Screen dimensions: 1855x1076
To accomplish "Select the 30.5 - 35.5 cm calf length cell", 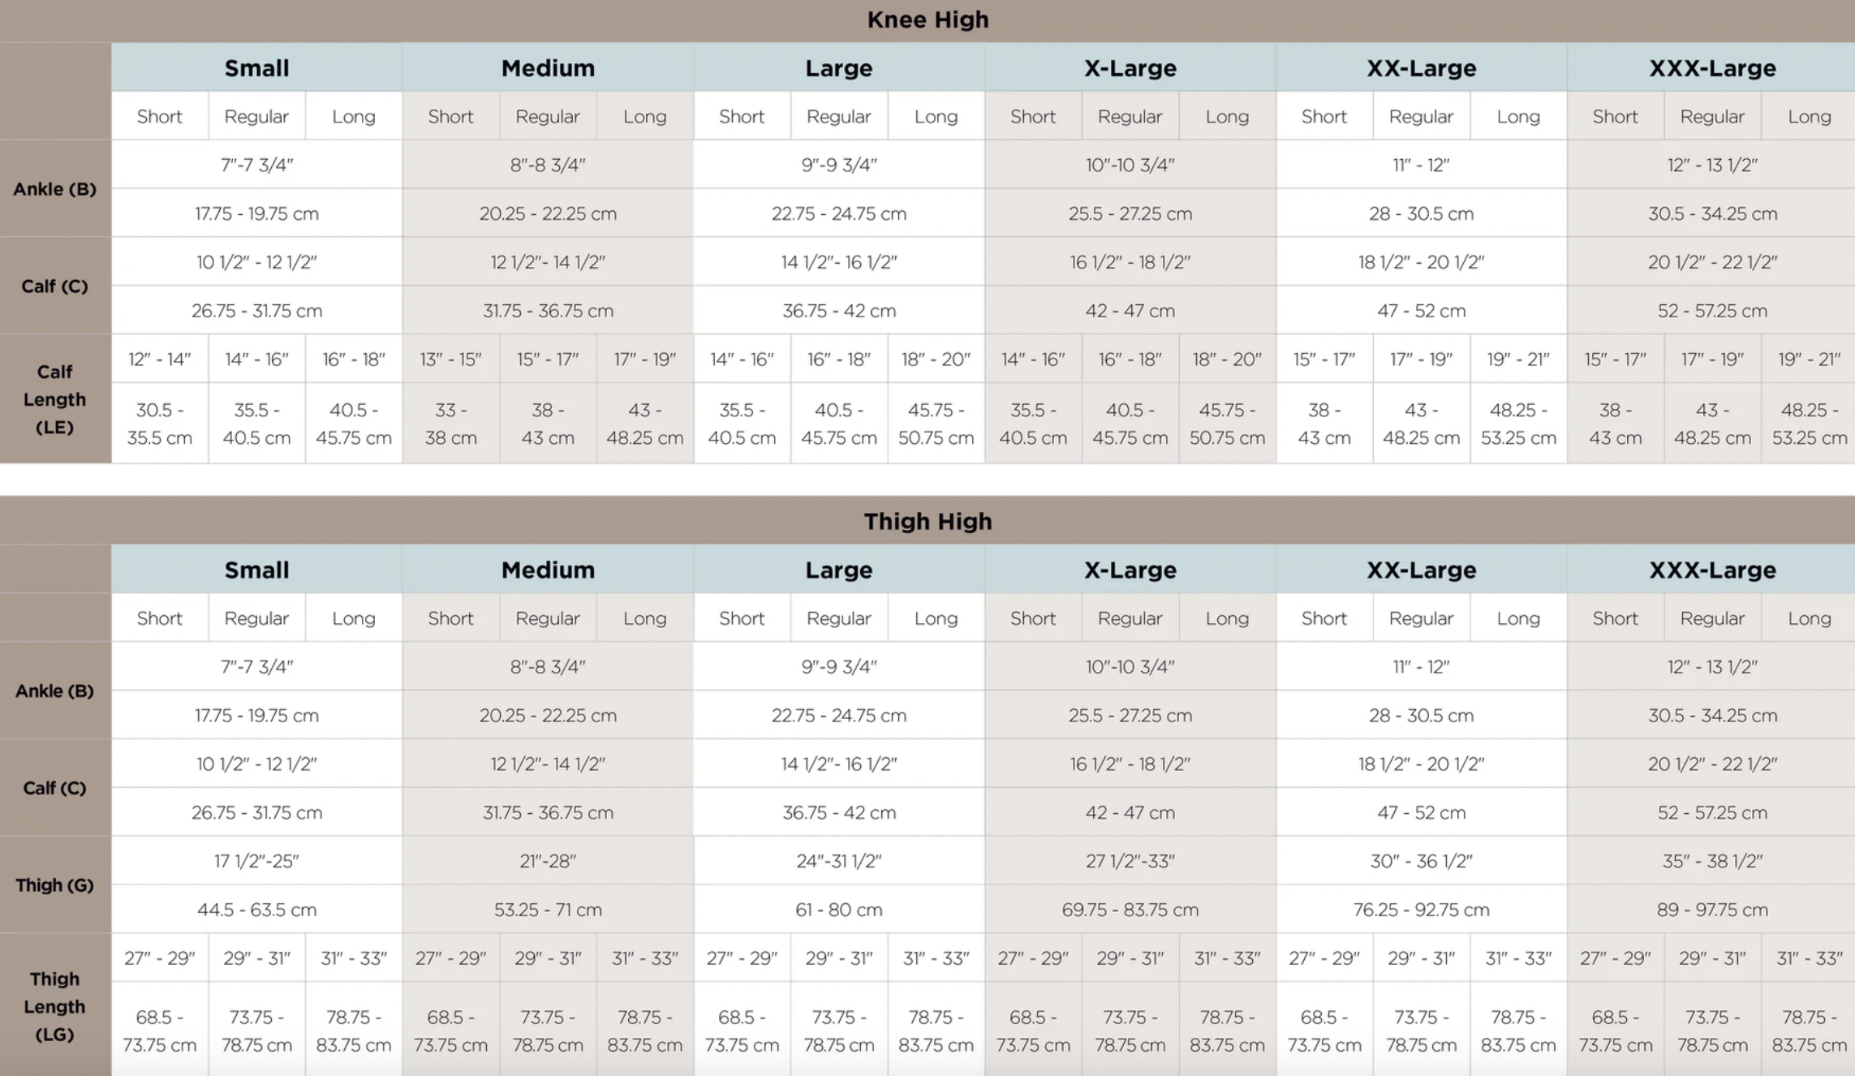I will click(x=160, y=424).
